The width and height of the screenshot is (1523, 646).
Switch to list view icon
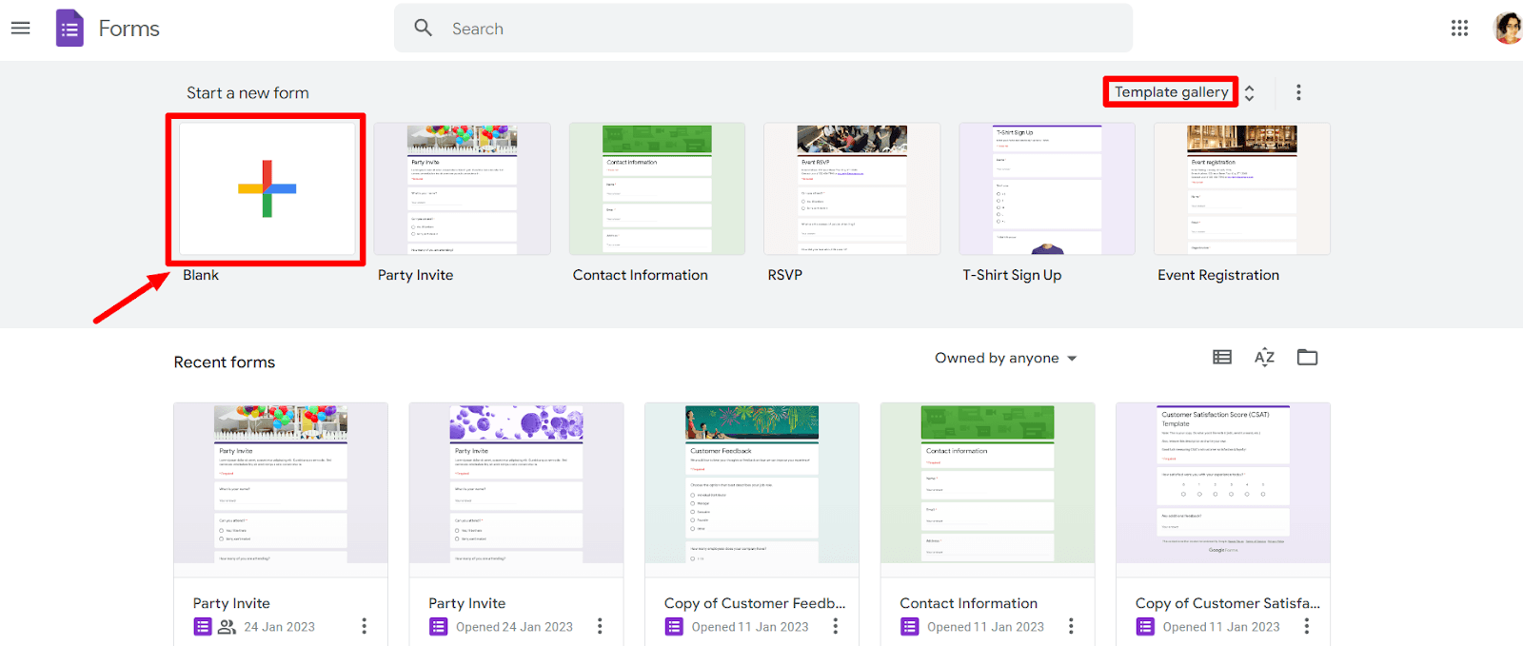point(1222,358)
